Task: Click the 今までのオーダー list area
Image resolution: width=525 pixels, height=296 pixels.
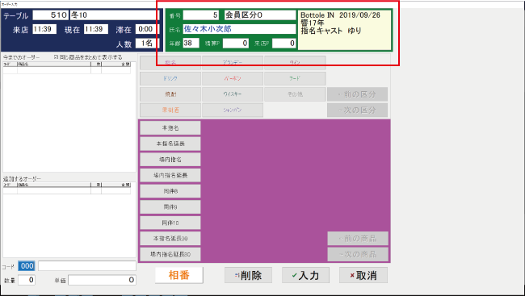Action: [69, 117]
